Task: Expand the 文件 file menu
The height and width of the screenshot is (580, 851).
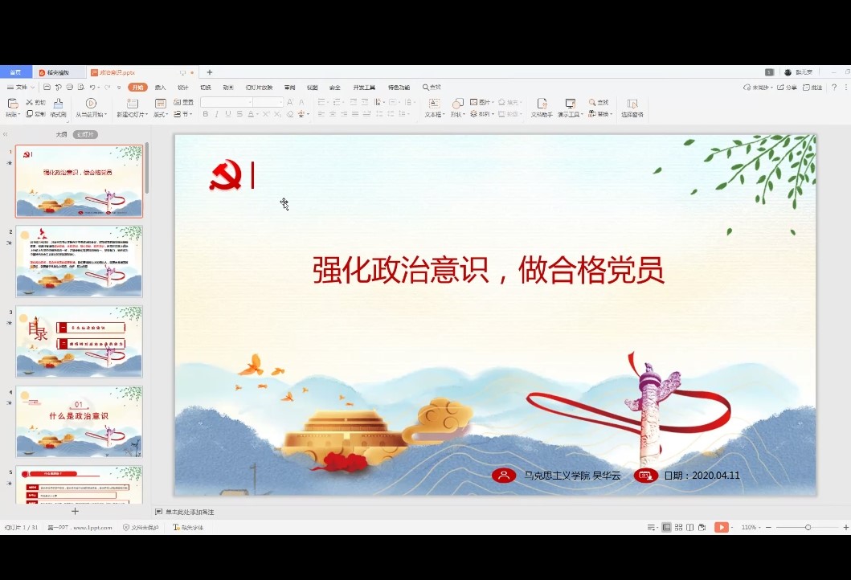Action: [x=22, y=87]
